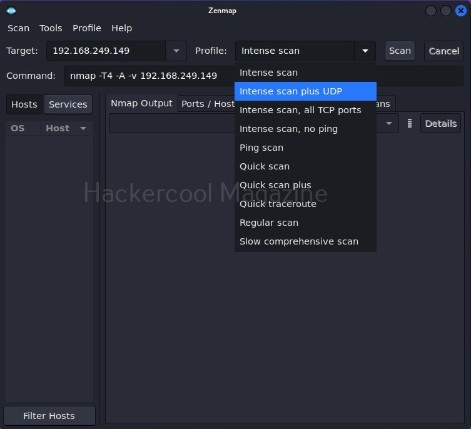
Task: Click the Zenmap app icon in title bar
Action: [11, 11]
